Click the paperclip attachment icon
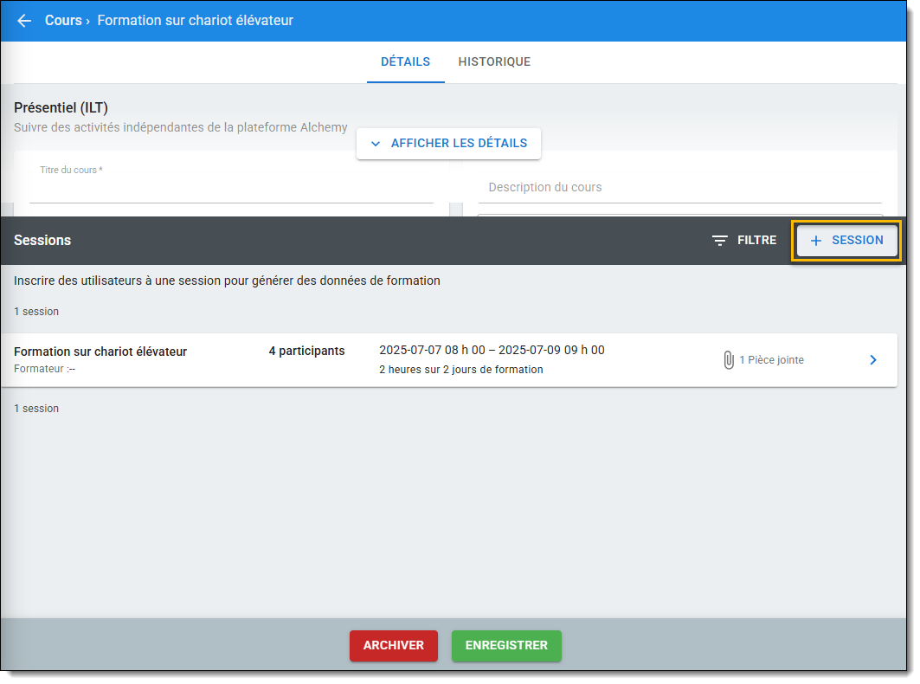 (729, 360)
